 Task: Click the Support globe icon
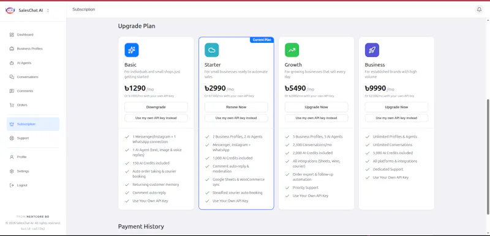pyautogui.click(x=12, y=138)
